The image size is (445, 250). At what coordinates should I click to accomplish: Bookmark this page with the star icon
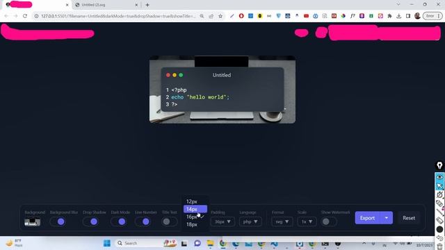tap(220, 16)
